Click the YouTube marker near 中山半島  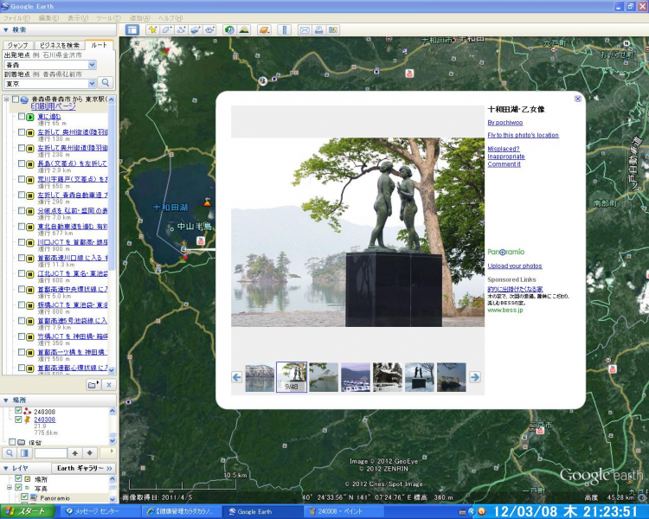coord(201,240)
